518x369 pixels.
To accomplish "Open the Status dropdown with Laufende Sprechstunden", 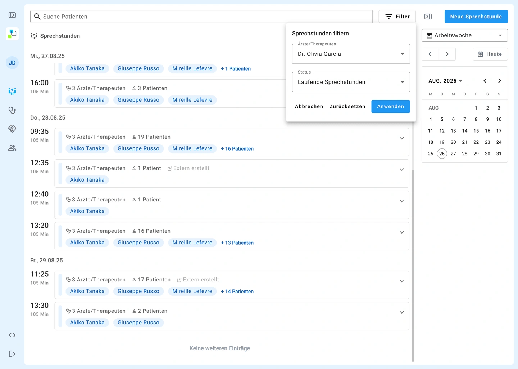I will [x=351, y=82].
